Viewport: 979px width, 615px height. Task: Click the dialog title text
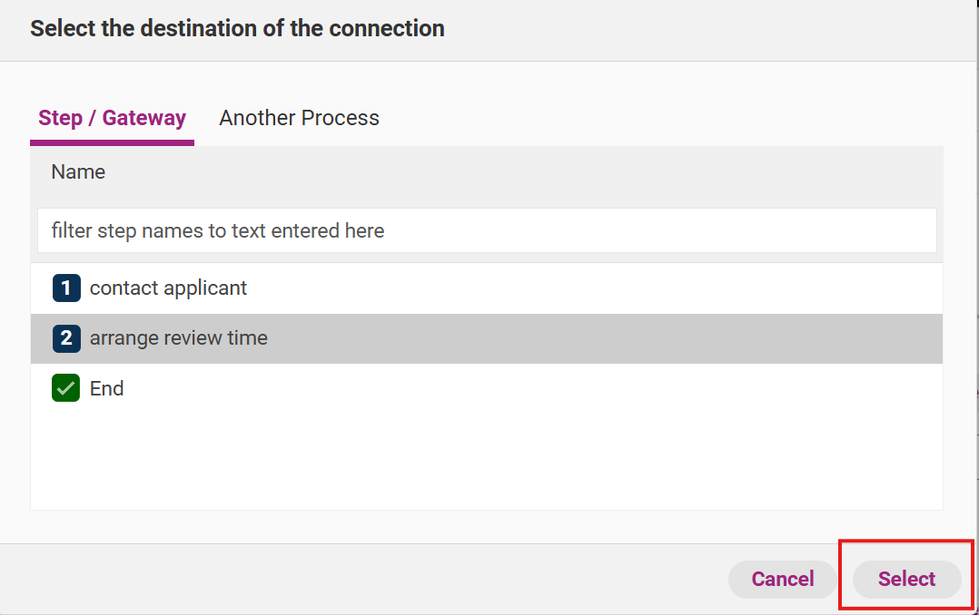[237, 28]
